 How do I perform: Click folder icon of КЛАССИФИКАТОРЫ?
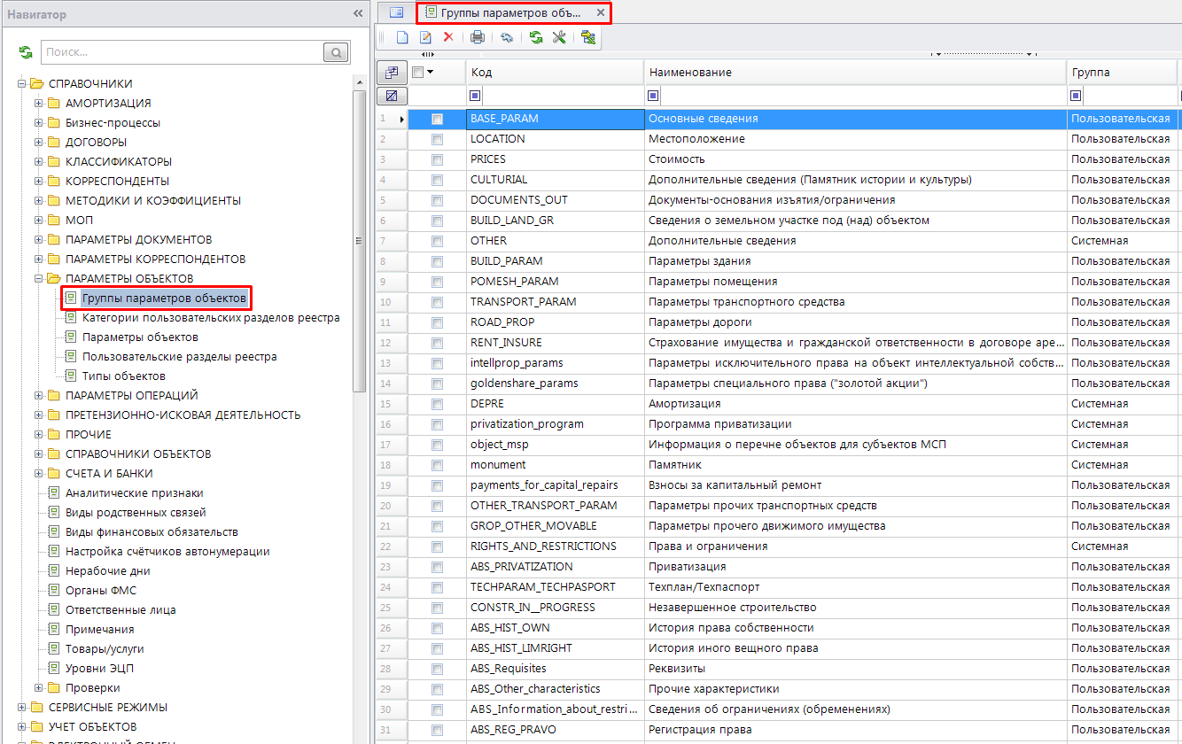[x=54, y=162]
